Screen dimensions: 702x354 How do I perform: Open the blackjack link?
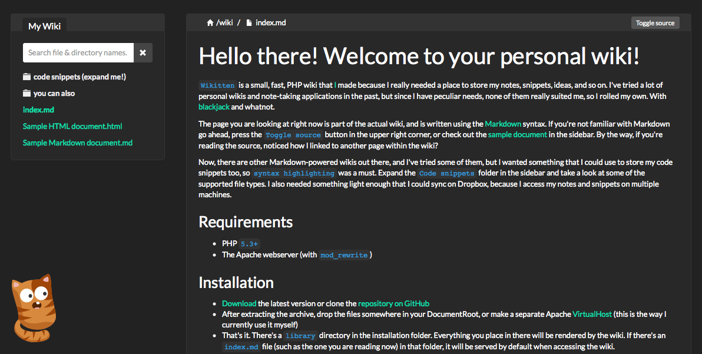214,107
